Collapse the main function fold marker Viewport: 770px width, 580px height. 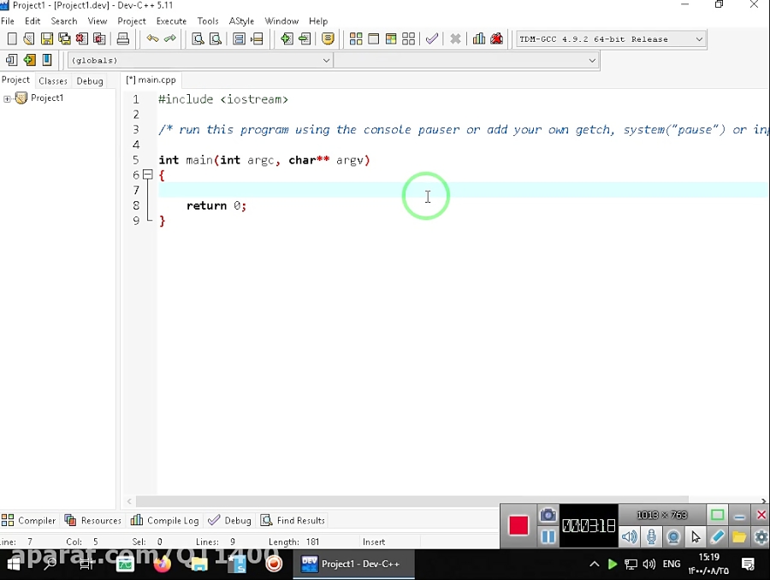(147, 175)
